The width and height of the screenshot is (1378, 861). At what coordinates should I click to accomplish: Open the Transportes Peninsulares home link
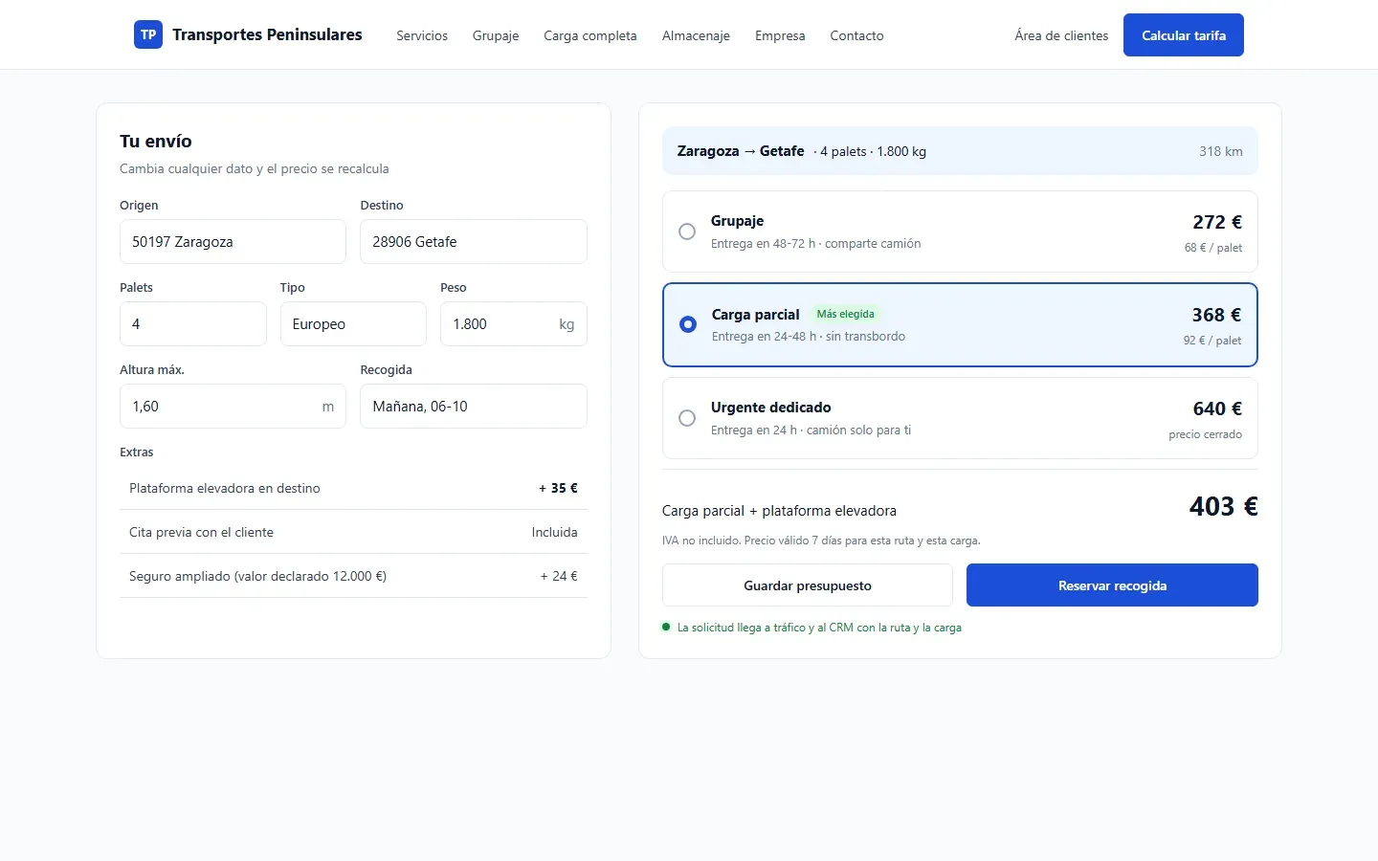[248, 34]
